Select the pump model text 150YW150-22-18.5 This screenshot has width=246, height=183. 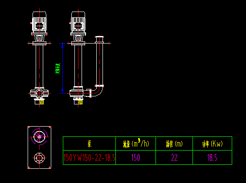90,158
